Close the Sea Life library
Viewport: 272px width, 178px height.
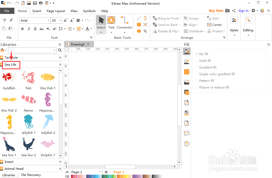pos(60,65)
